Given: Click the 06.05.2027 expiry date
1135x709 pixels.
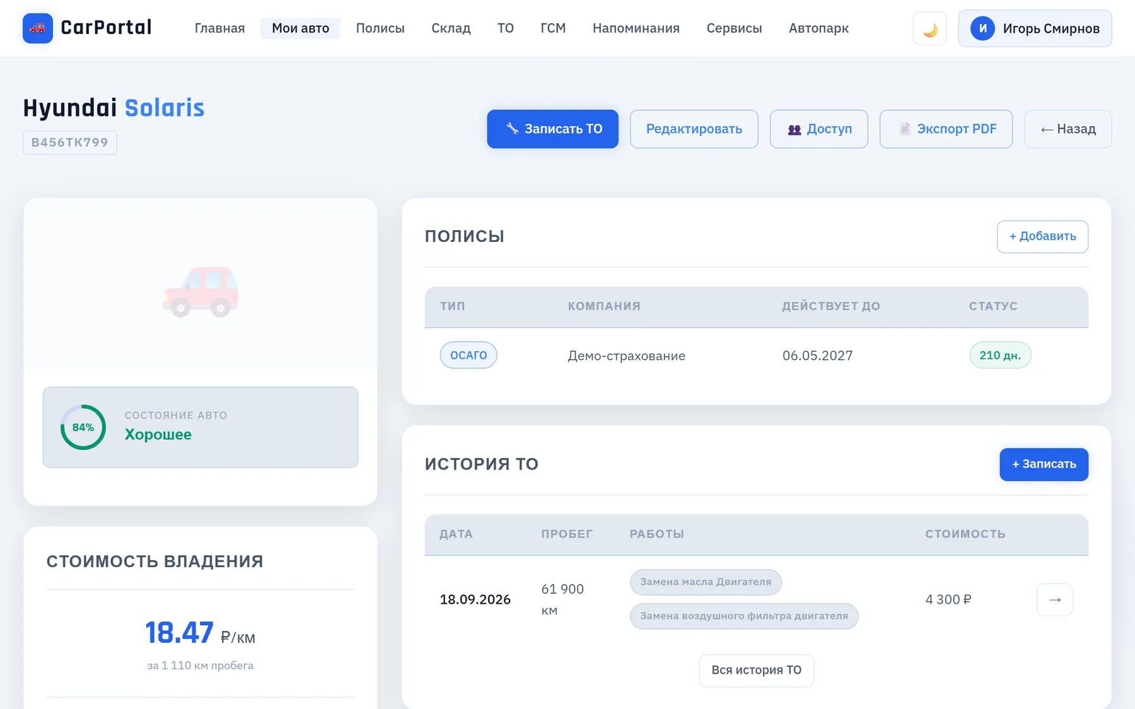Looking at the screenshot, I should (x=817, y=356).
